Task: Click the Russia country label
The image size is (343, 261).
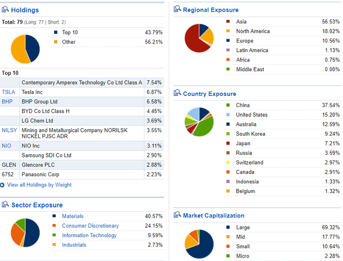Action: (244, 153)
